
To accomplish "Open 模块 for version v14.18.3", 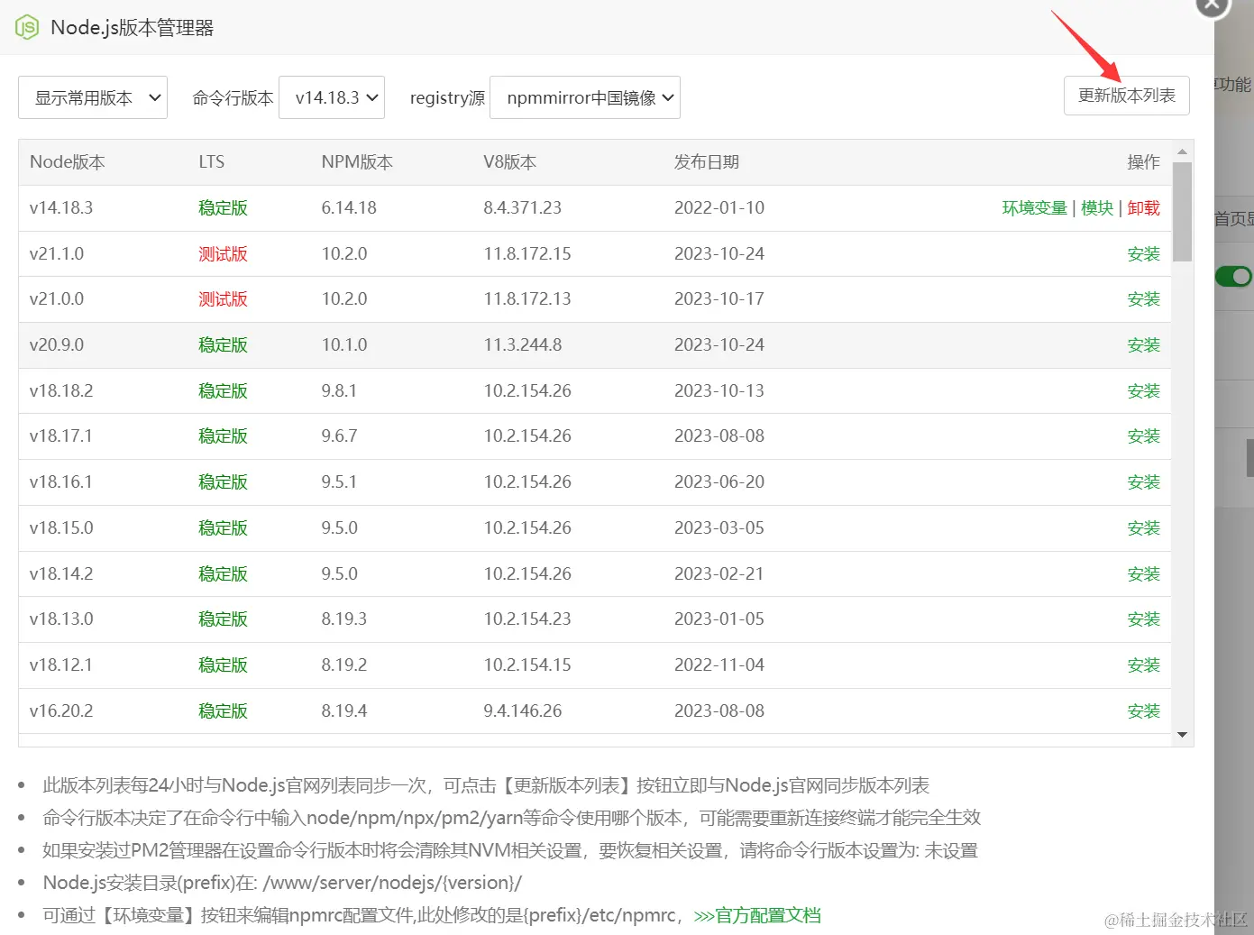I will tap(1096, 207).
